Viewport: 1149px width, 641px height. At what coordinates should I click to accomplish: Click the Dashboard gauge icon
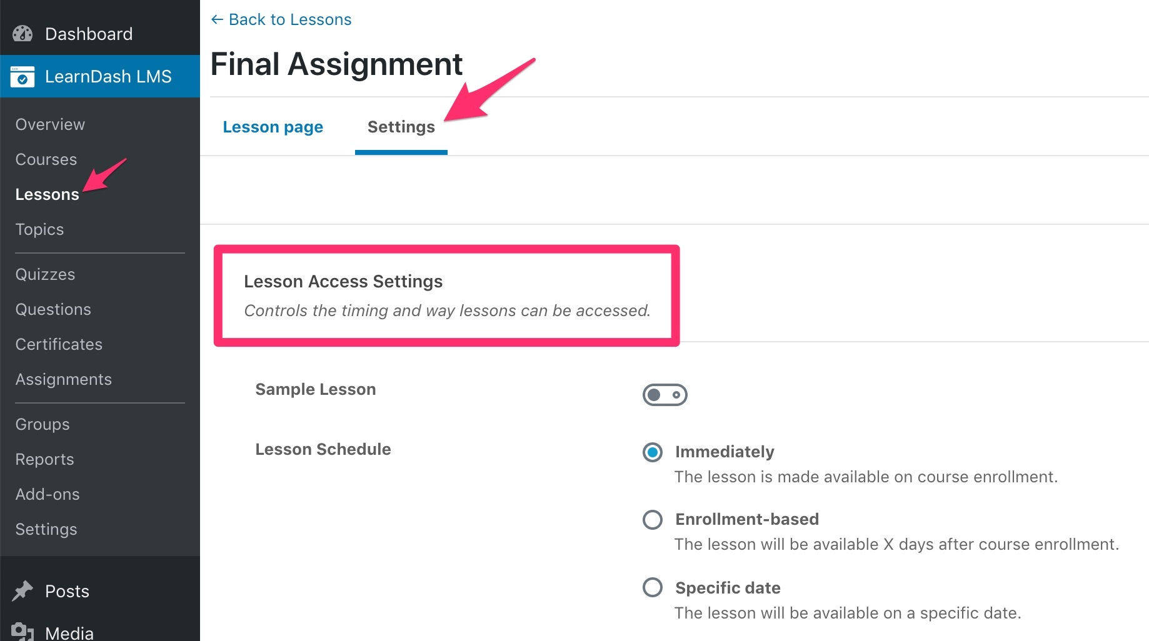(x=23, y=34)
